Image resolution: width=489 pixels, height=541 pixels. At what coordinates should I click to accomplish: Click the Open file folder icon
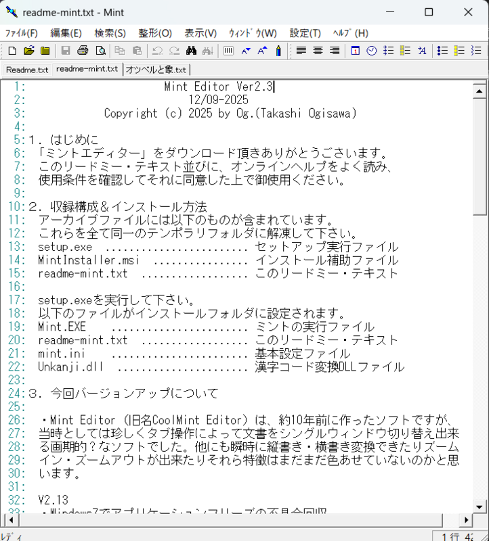pyautogui.click(x=28, y=51)
